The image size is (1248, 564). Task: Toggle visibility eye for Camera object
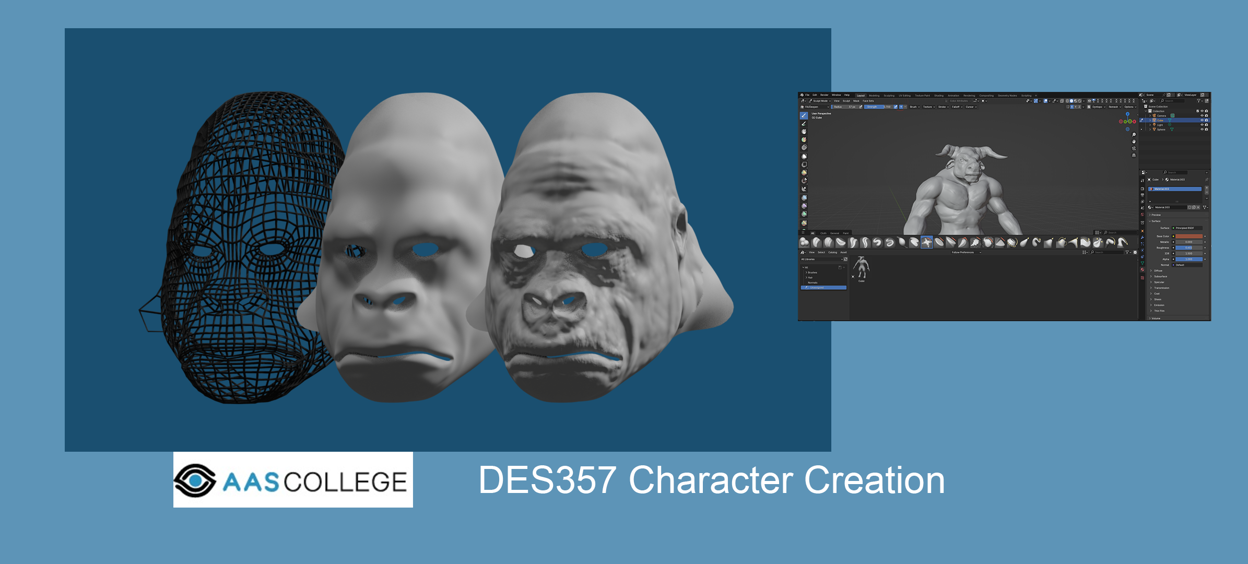point(1202,115)
